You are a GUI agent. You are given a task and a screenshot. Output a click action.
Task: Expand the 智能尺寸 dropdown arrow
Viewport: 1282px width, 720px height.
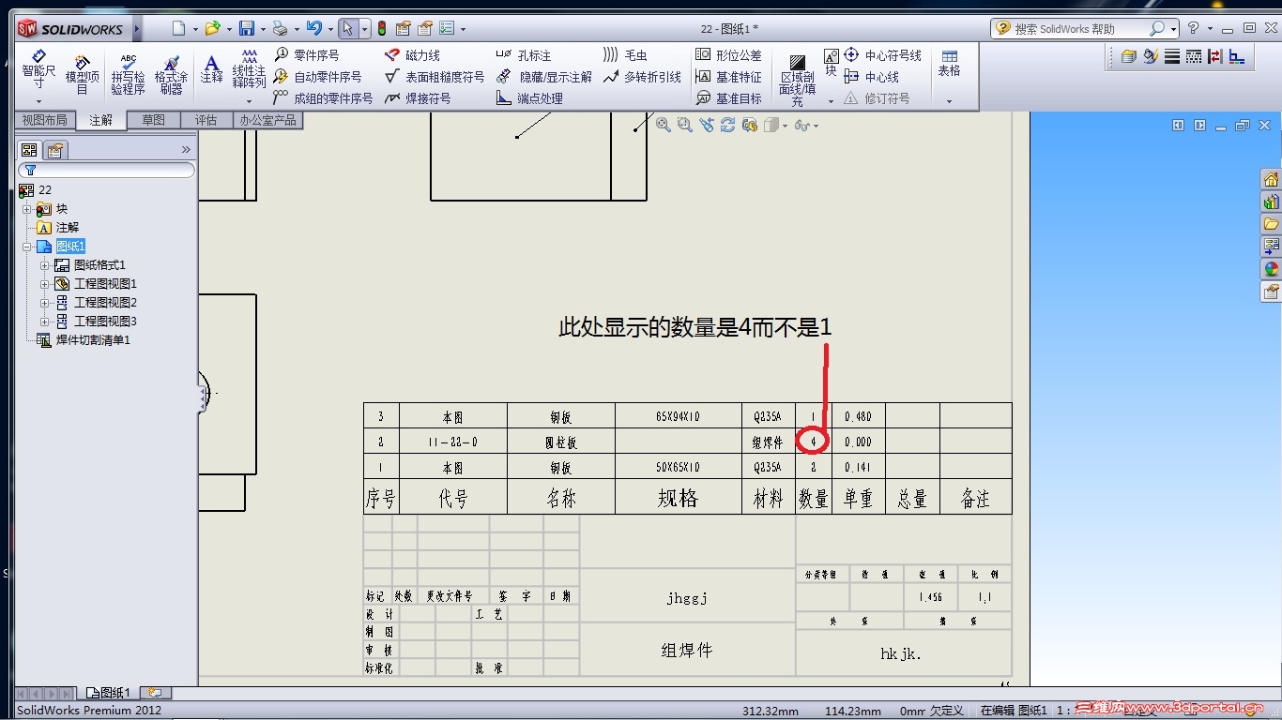coord(38,101)
